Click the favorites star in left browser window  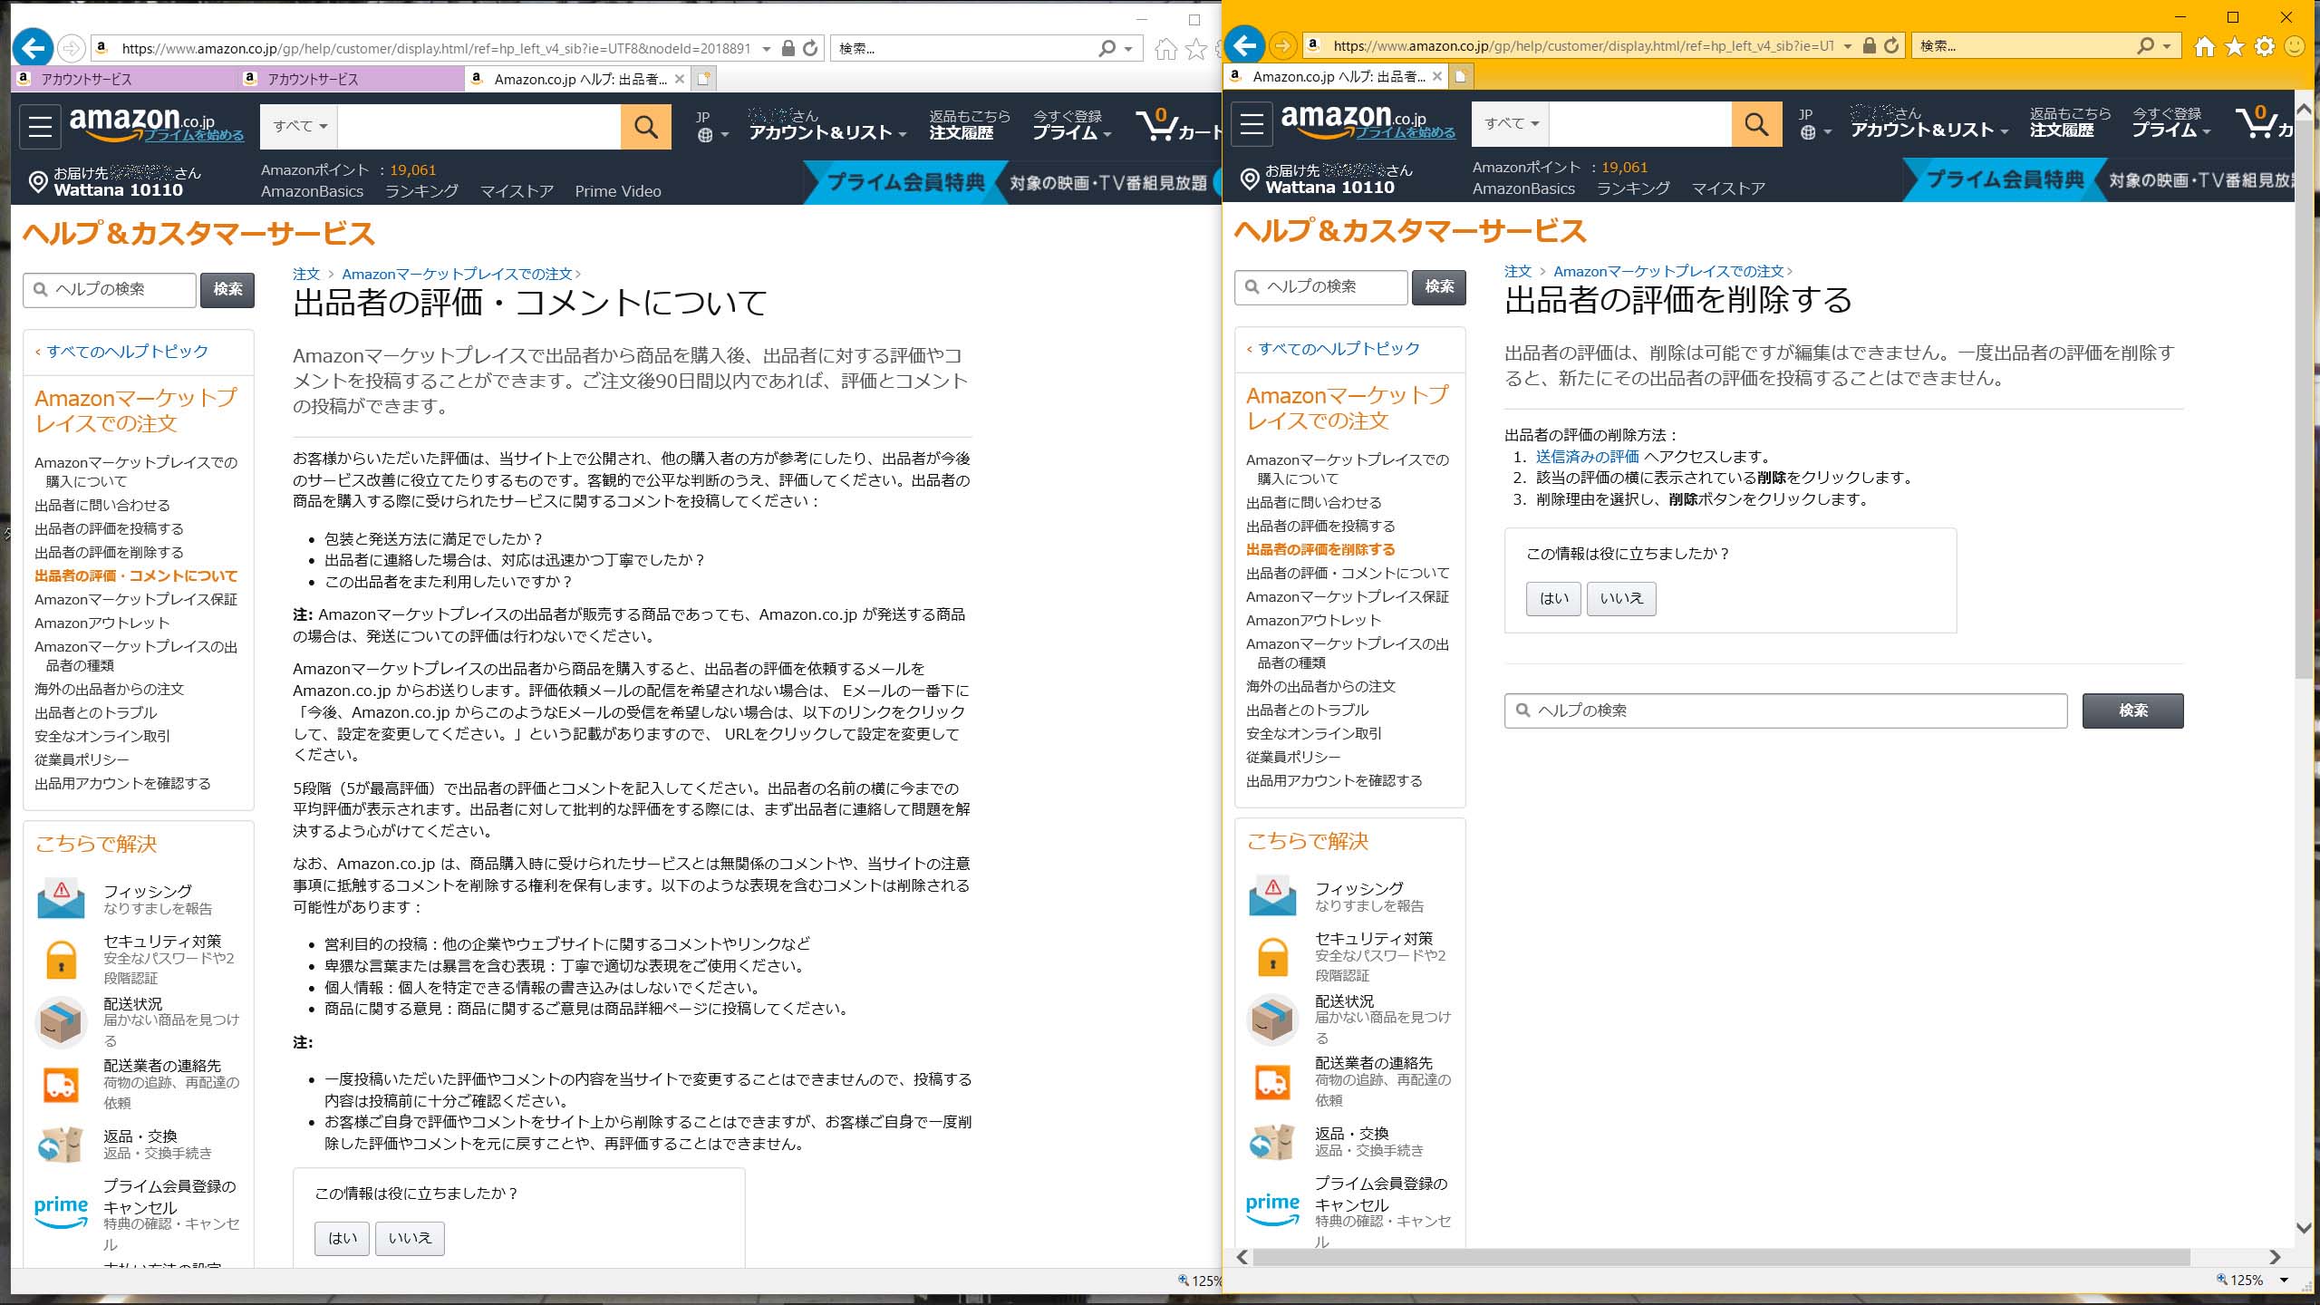coord(1196,49)
